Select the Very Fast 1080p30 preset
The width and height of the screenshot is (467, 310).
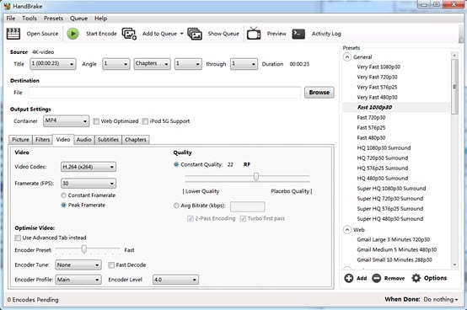point(378,67)
